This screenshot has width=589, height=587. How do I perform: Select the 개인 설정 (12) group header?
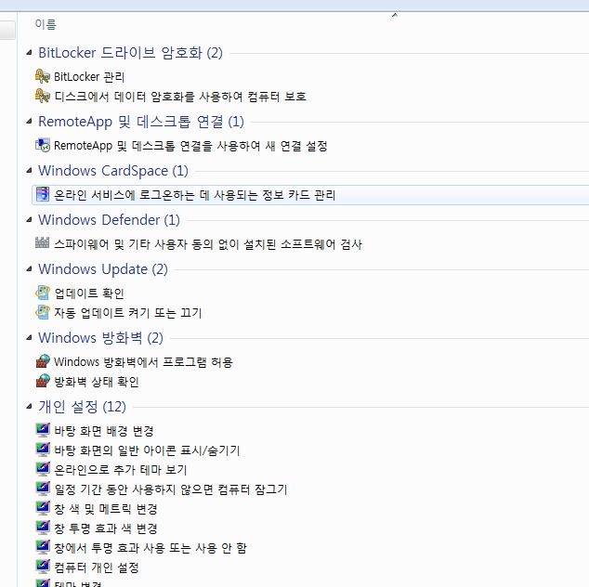point(83,407)
